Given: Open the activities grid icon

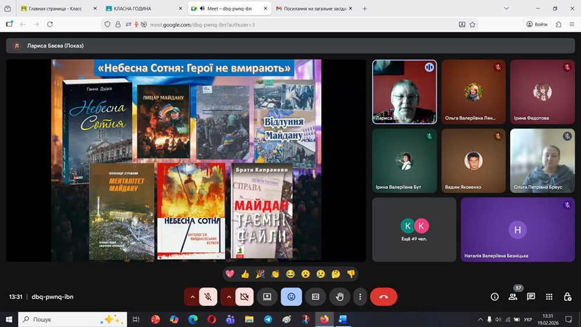Looking at the screenshot, I should point(549,297).
